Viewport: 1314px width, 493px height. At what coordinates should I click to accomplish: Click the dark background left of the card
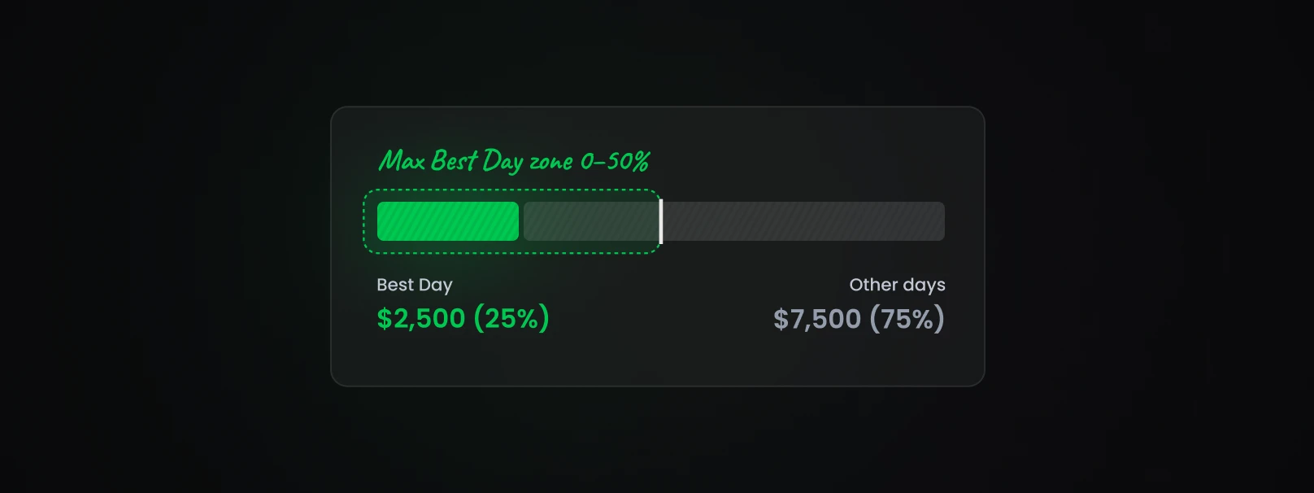tap(163, 244)
